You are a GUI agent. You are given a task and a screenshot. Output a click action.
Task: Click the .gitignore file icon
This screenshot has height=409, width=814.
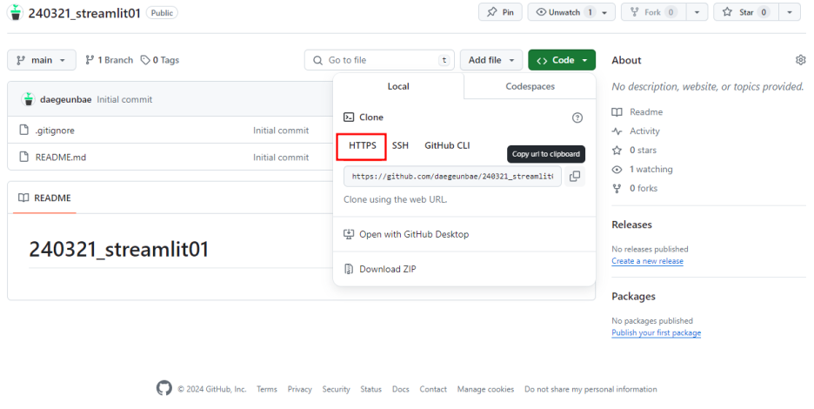(23, 130)
